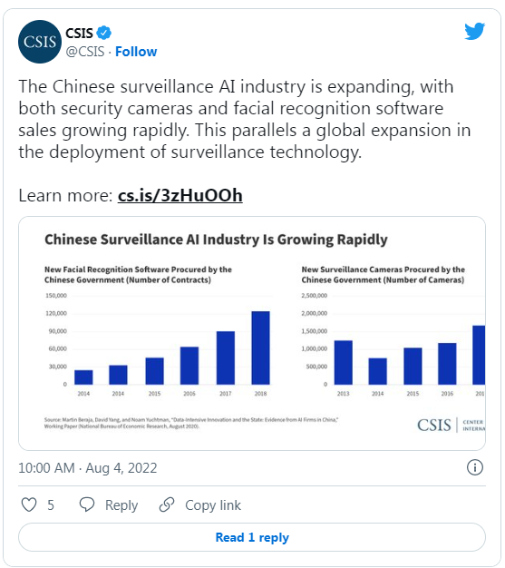Viewport: 505px width, 568px height.
Task: Open the tweet info circle icon
Action: pos(474,467)
